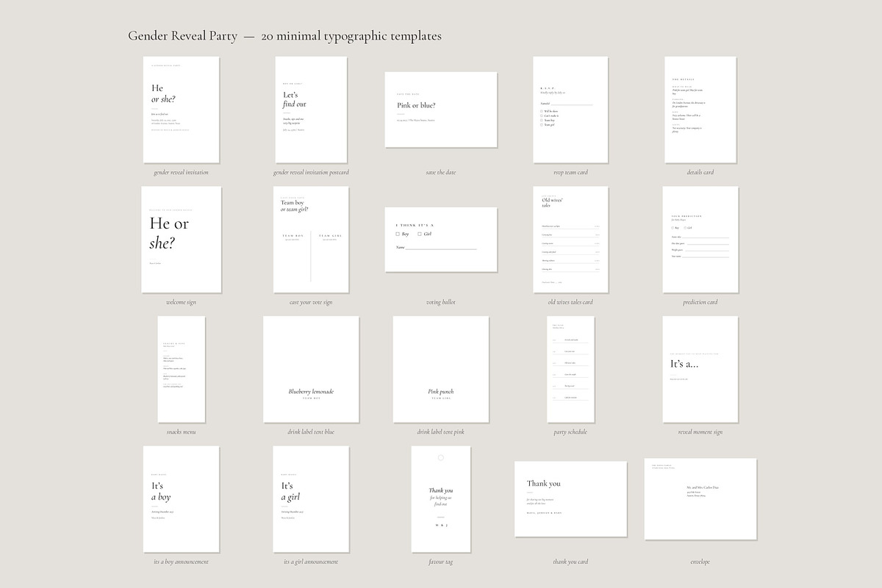
Task: Click the 'voting ballot' caption
Action: point(441,302)
